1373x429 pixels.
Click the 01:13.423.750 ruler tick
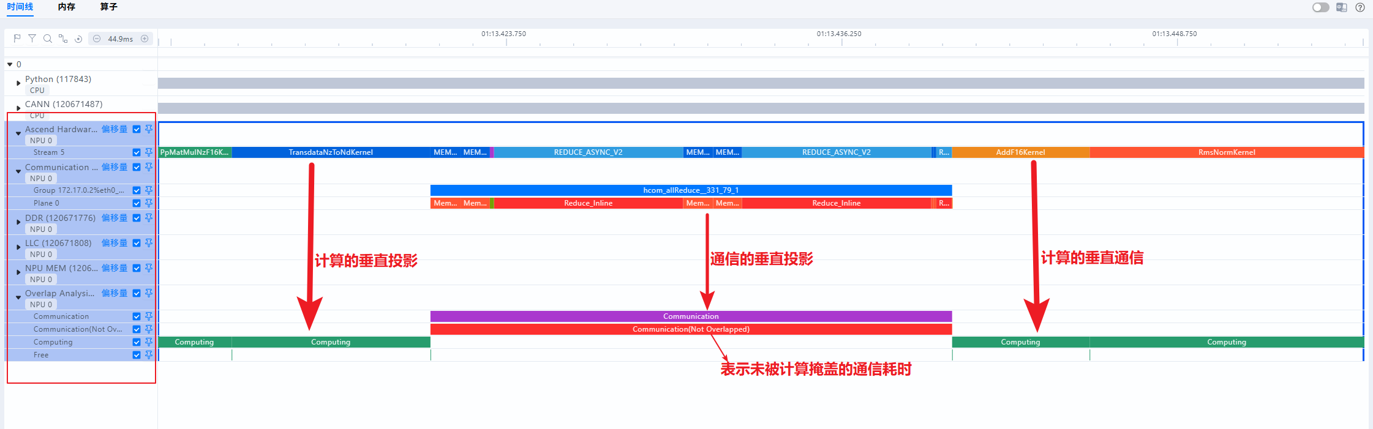(503, 34)
